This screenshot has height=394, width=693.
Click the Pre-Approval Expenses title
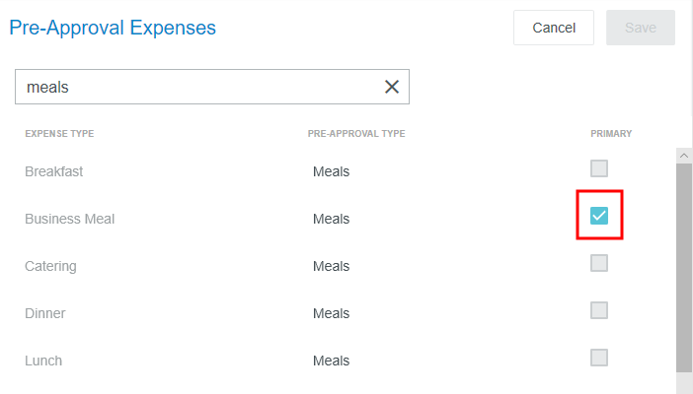113,28
